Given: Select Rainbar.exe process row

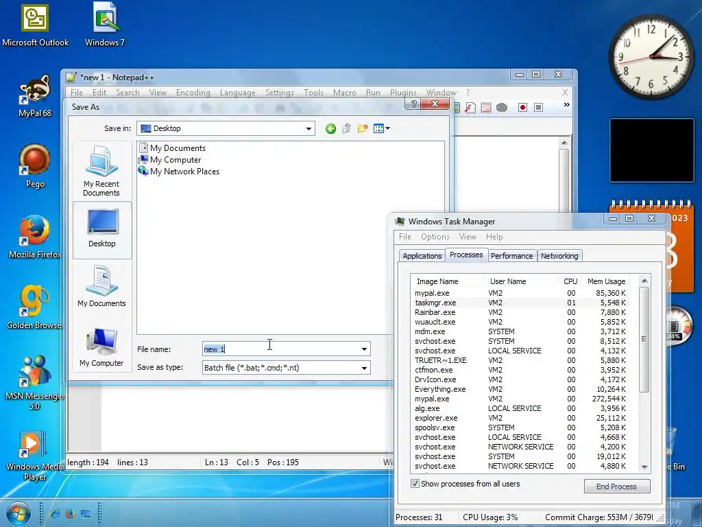Looking at the screenshot, I should coord(521,312).
